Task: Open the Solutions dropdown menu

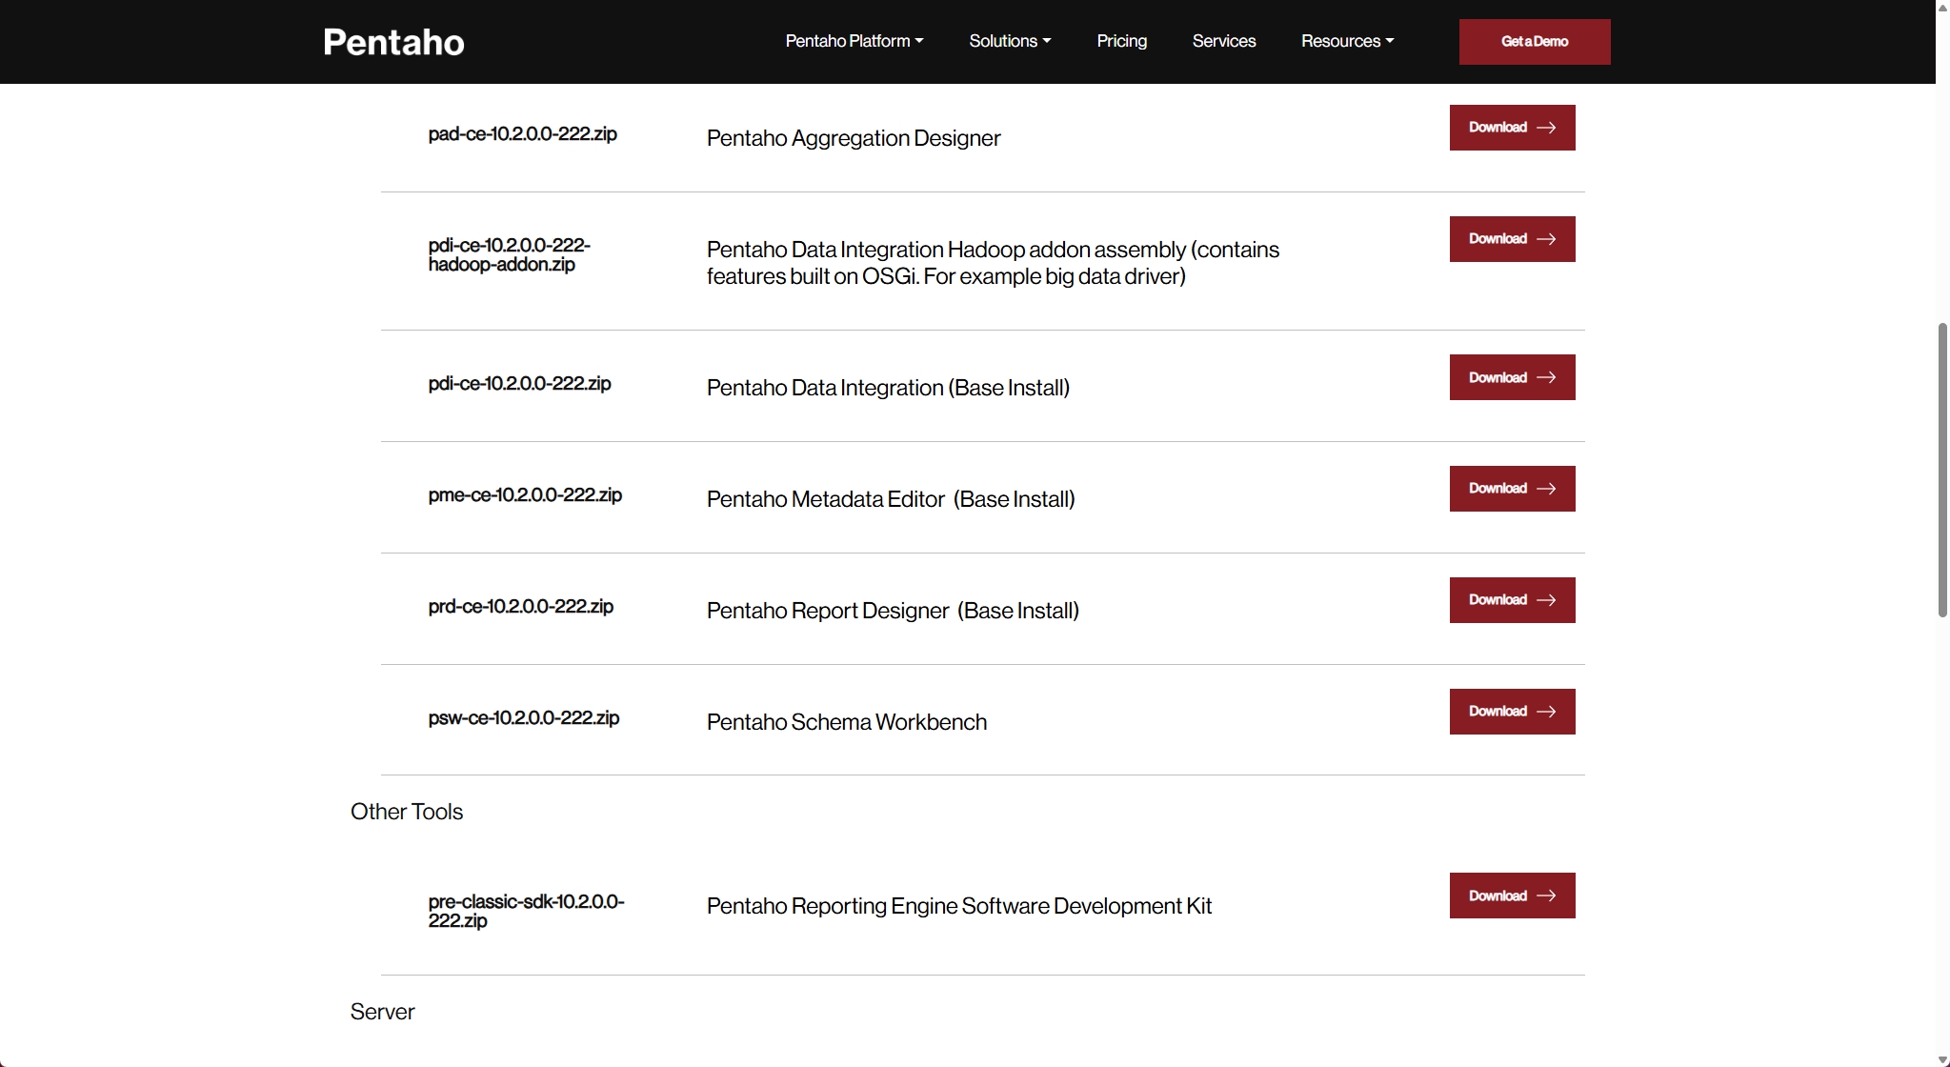Action: click(x=1009, y=41)
